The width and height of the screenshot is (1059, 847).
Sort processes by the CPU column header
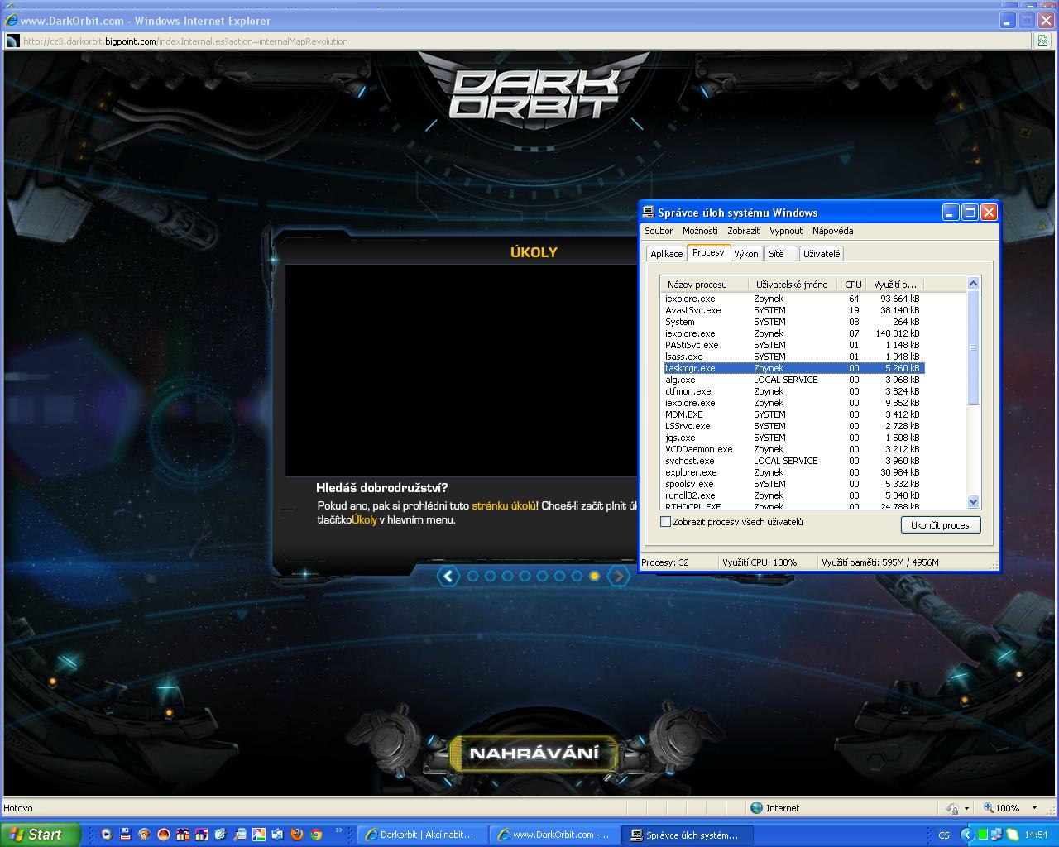[853, 285]
